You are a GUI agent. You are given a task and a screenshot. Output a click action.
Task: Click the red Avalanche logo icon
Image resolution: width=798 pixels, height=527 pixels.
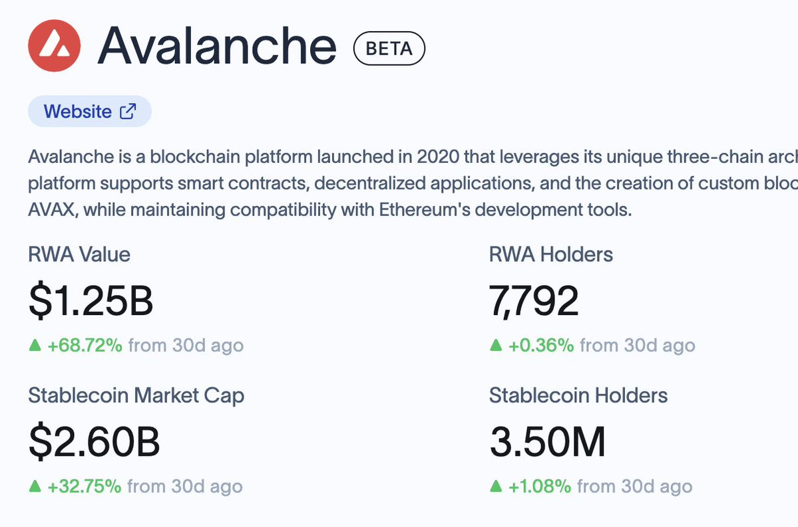tap(55, 46)
